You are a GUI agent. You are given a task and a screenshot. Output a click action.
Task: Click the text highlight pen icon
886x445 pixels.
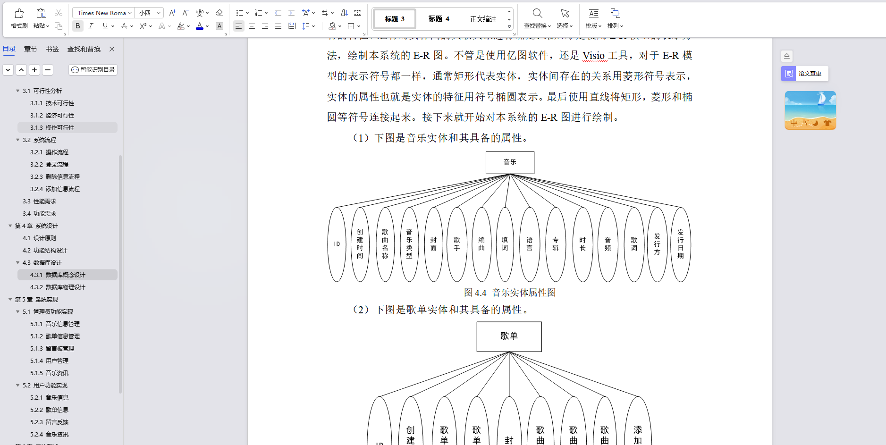tap(181, 26)
